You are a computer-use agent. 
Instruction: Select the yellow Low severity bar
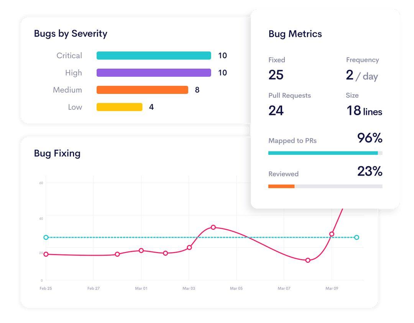click(x=119, y=107)
